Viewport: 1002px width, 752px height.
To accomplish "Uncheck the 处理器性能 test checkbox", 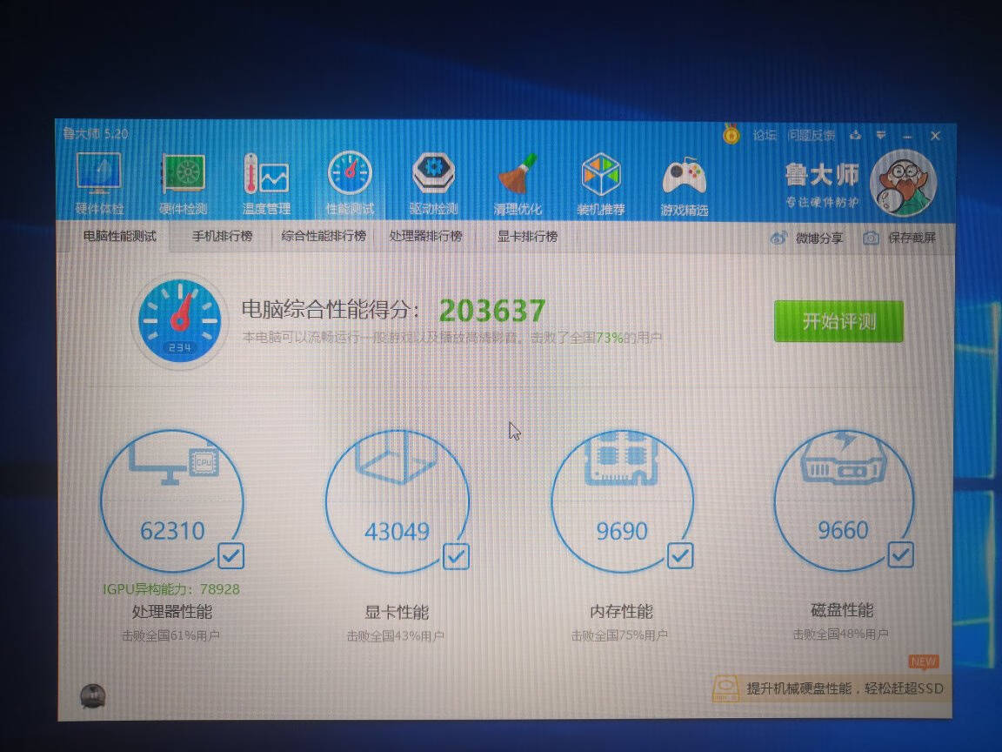I will pos(230,555).
